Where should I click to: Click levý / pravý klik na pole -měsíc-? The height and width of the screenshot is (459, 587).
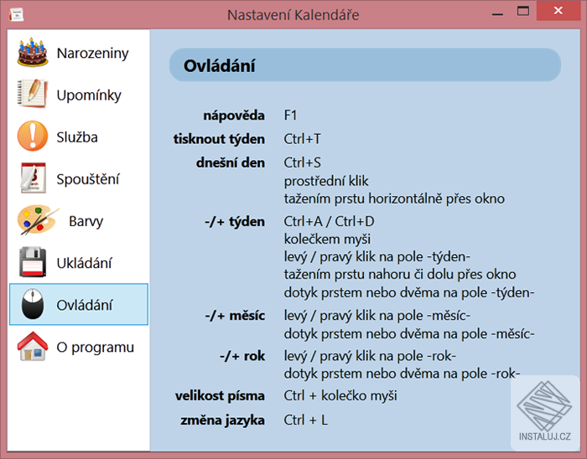point(377,316)
